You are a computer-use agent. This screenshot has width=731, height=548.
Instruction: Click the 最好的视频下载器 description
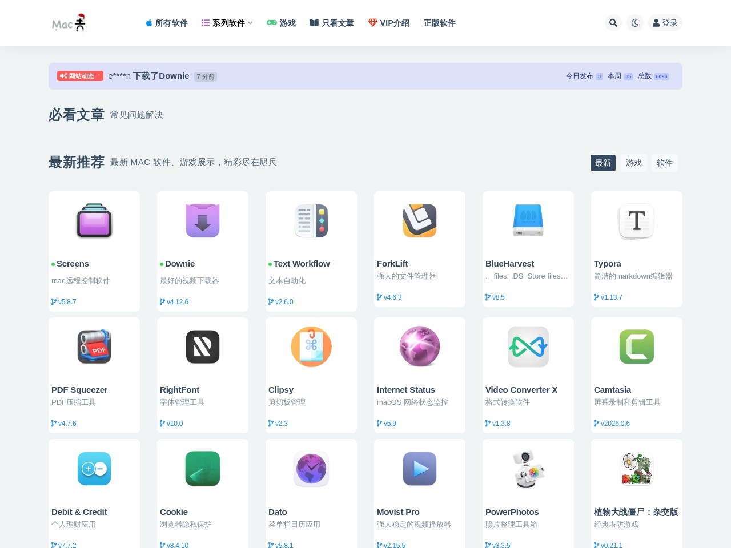pyautogui.click(x=190, y=281)
